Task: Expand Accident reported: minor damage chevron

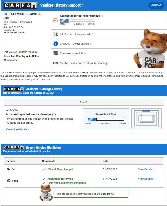Action: point(103,16)
